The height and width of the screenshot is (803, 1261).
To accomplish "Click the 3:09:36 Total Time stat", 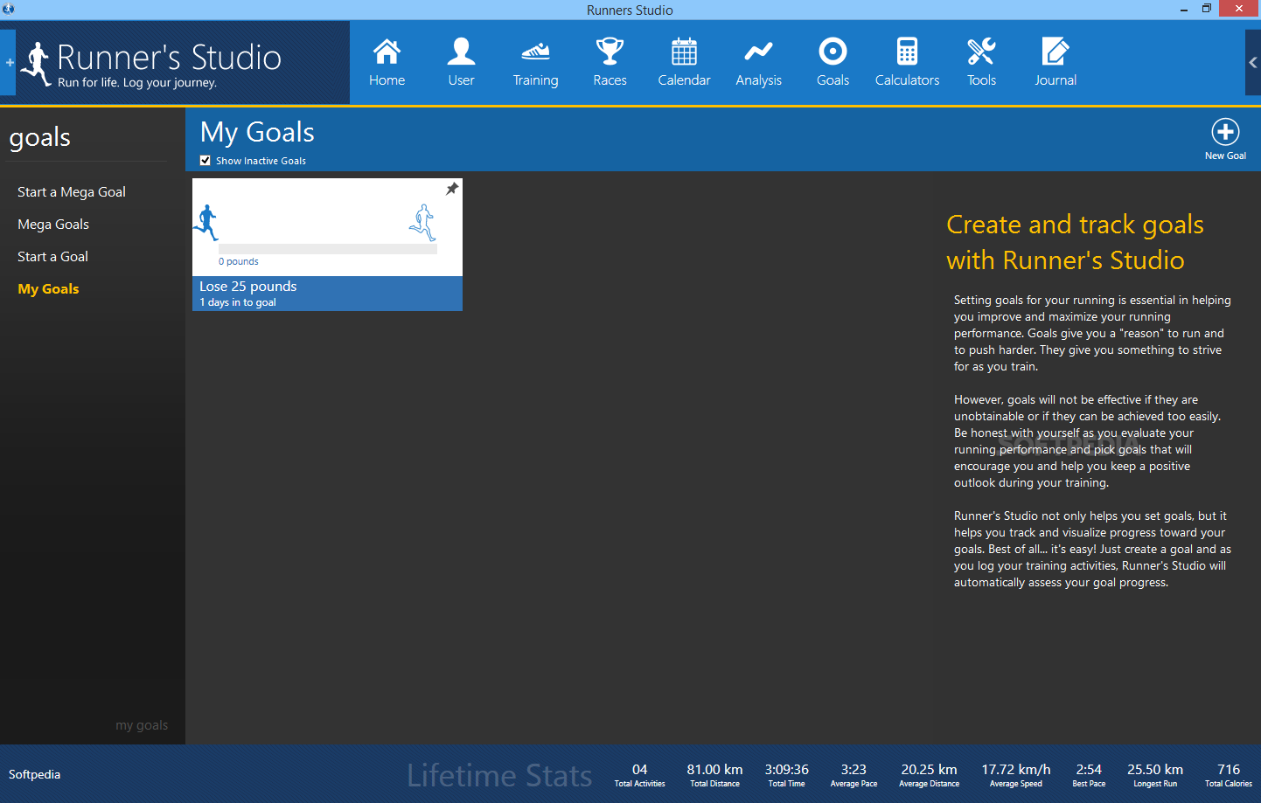I will (787, 775).
